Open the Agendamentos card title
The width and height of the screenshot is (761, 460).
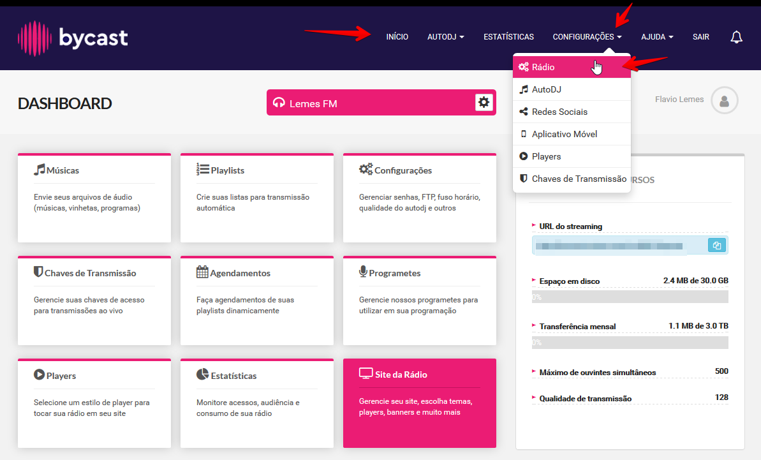[x=240, y=273]
